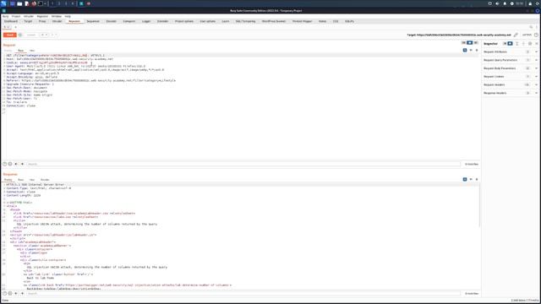541x304 pixels.
Task: Edit target with the pencil icon
Action: tap(516, 35)
